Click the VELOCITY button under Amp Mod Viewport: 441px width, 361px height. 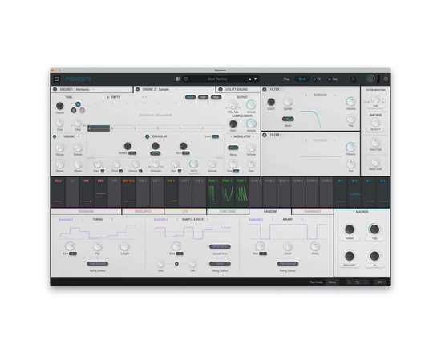(375, 129)
